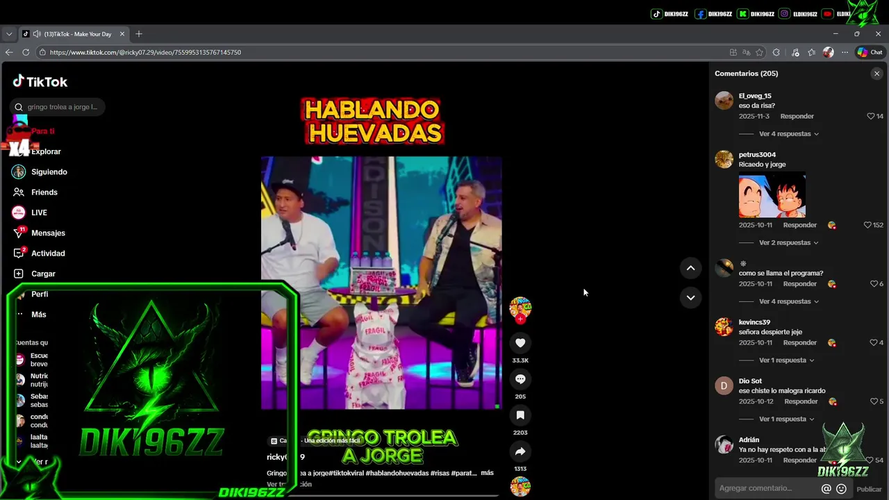Viewport: 889px width, 500px height.
Task: Like kevincs39's comment
Action: 874,342
